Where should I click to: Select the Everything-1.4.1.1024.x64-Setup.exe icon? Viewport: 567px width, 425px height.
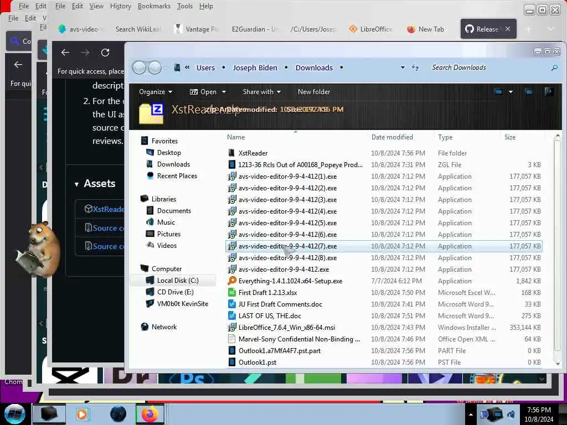[232, 281]
